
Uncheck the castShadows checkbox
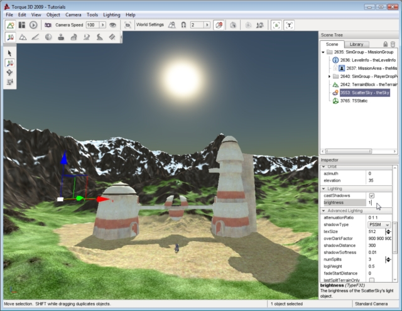tap(371, 195)
